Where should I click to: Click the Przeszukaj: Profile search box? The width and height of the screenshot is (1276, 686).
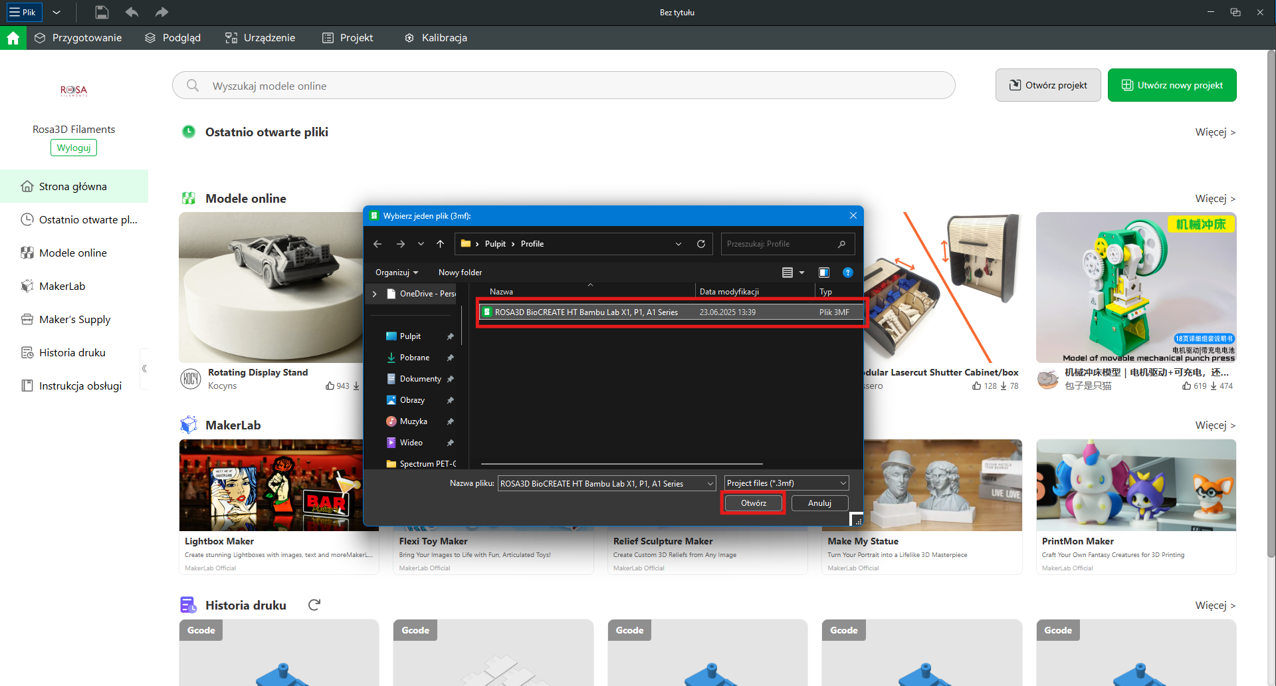788,244
